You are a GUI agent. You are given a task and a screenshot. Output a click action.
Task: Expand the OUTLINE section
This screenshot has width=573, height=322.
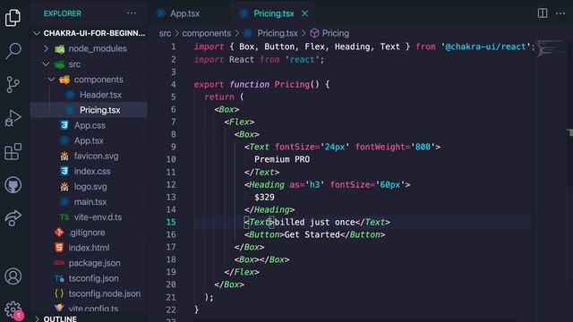pos(37,318)
